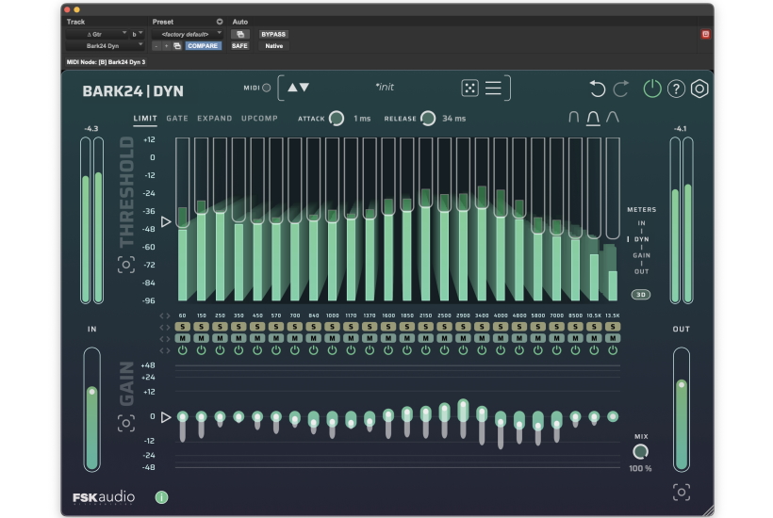Open the hexagon settings icon
773x518 pixels.
click(x=699, y=89)
